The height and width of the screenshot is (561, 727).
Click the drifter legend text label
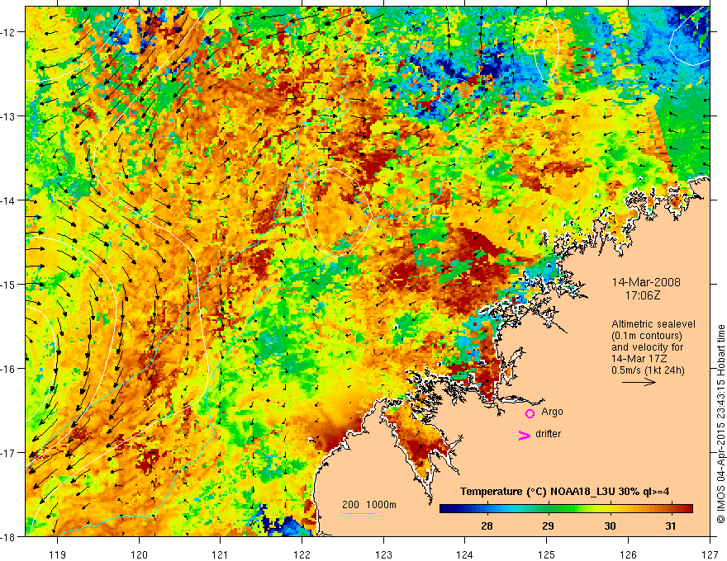pos(548,434)
